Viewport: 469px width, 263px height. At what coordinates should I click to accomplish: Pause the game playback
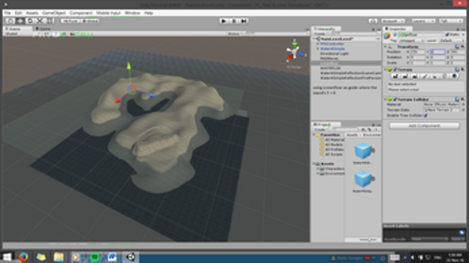point(234,21)
